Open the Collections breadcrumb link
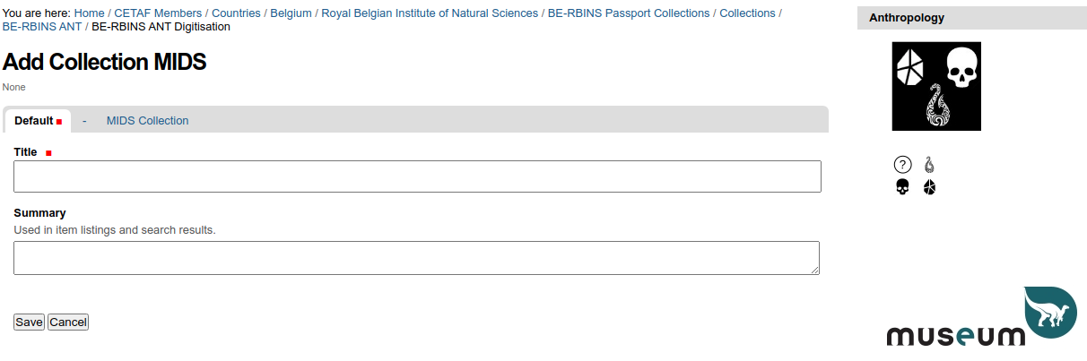Screen dimensions: 1087x361 pos(747,13)
